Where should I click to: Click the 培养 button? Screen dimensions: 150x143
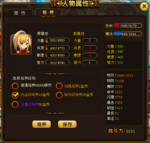pyautogui.click(x=42, y=124)
